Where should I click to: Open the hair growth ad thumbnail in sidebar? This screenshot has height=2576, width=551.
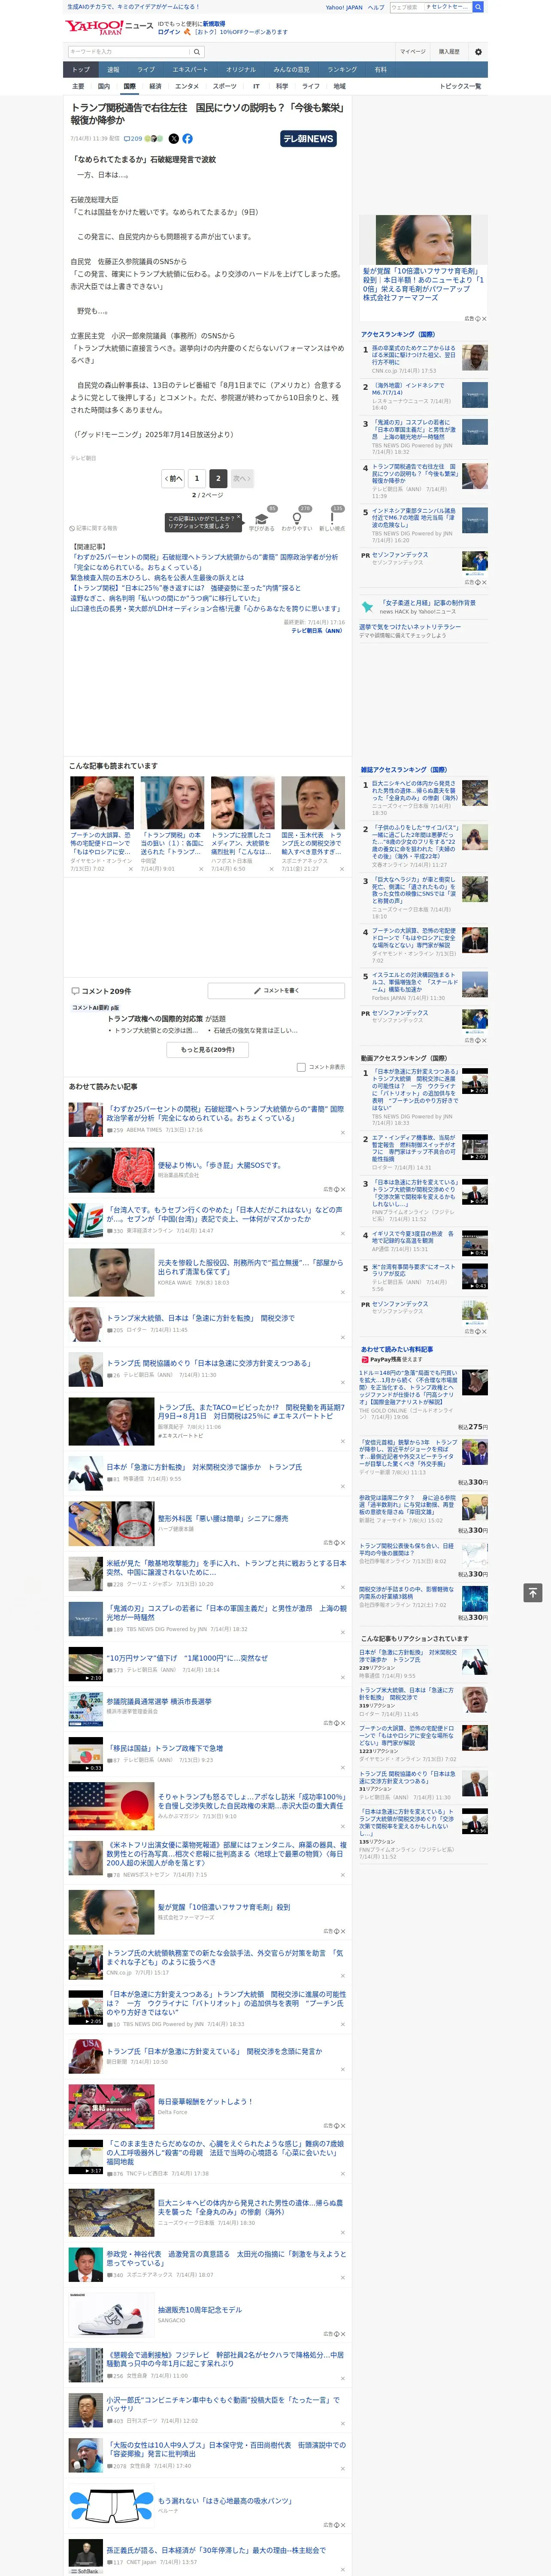click(x=424, y=239)
